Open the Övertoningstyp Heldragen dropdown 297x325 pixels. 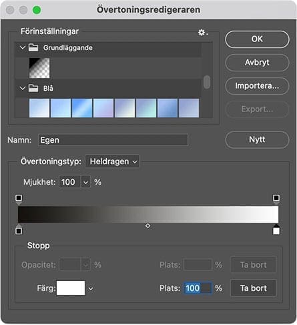112,161
